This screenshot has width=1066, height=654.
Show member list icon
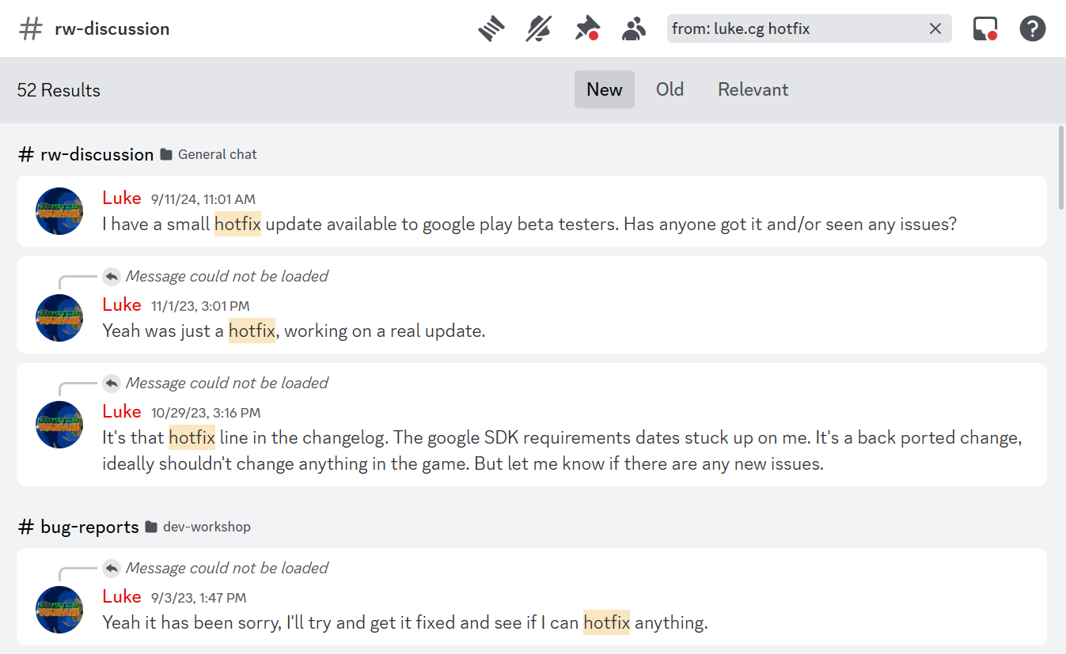(634, 29)
